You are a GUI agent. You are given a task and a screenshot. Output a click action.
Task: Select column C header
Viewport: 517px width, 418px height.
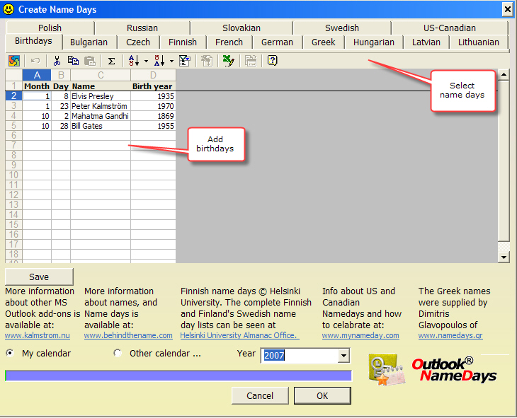[101, 75]
